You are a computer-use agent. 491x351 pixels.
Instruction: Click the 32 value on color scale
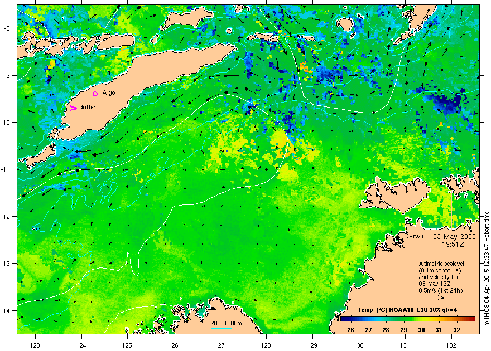(x=457, y=330)
